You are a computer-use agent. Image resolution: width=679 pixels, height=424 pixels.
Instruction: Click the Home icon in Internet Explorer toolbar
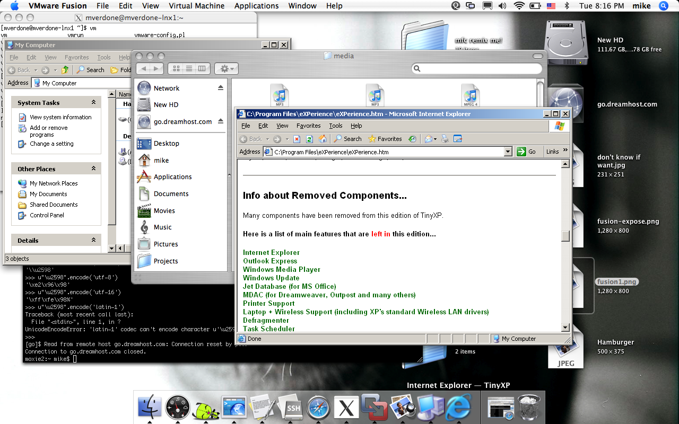323,139
